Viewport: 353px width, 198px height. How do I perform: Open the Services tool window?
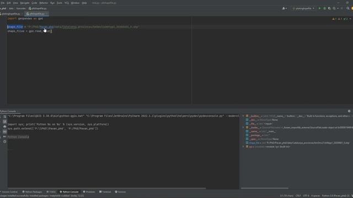tap(120, 192)
